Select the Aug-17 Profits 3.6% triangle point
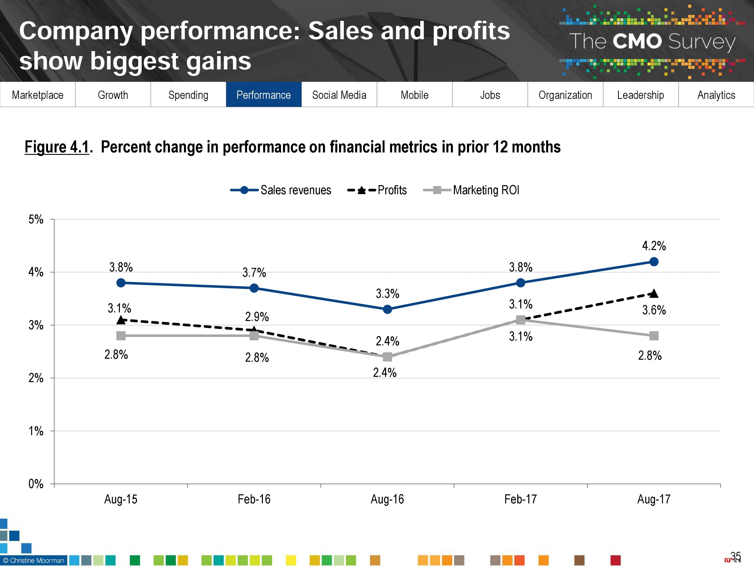Viewport: 754px width, 566px height. [654, 293]
